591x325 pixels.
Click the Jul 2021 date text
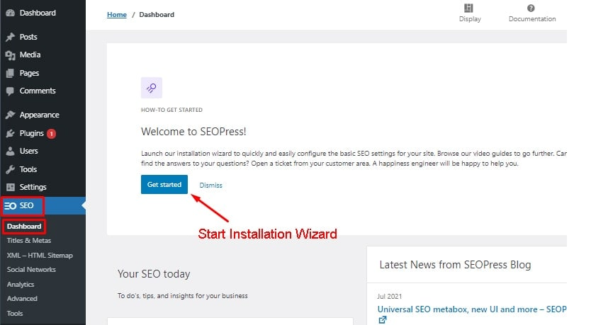tap(389, 297)
